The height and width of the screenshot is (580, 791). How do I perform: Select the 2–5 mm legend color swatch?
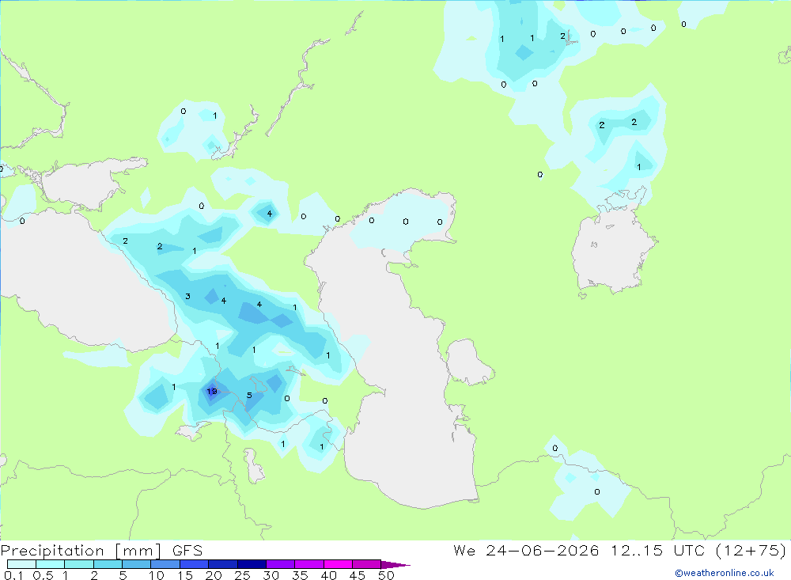coord(108,564)
